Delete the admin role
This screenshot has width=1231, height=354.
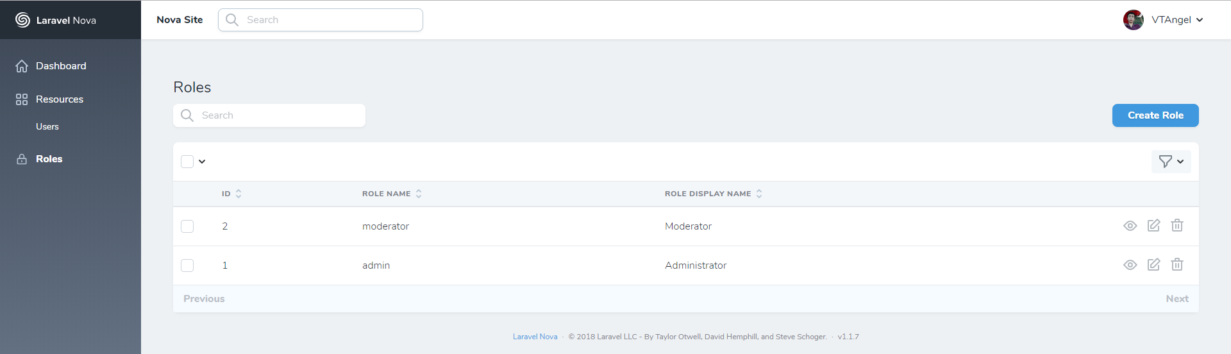pyautogui.click(x=1177, y=265)
